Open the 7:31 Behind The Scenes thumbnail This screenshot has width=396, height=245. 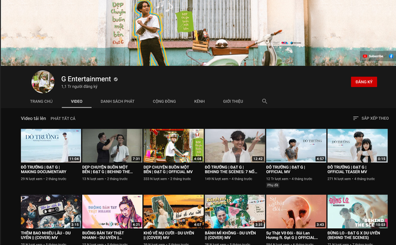point(112,146)
